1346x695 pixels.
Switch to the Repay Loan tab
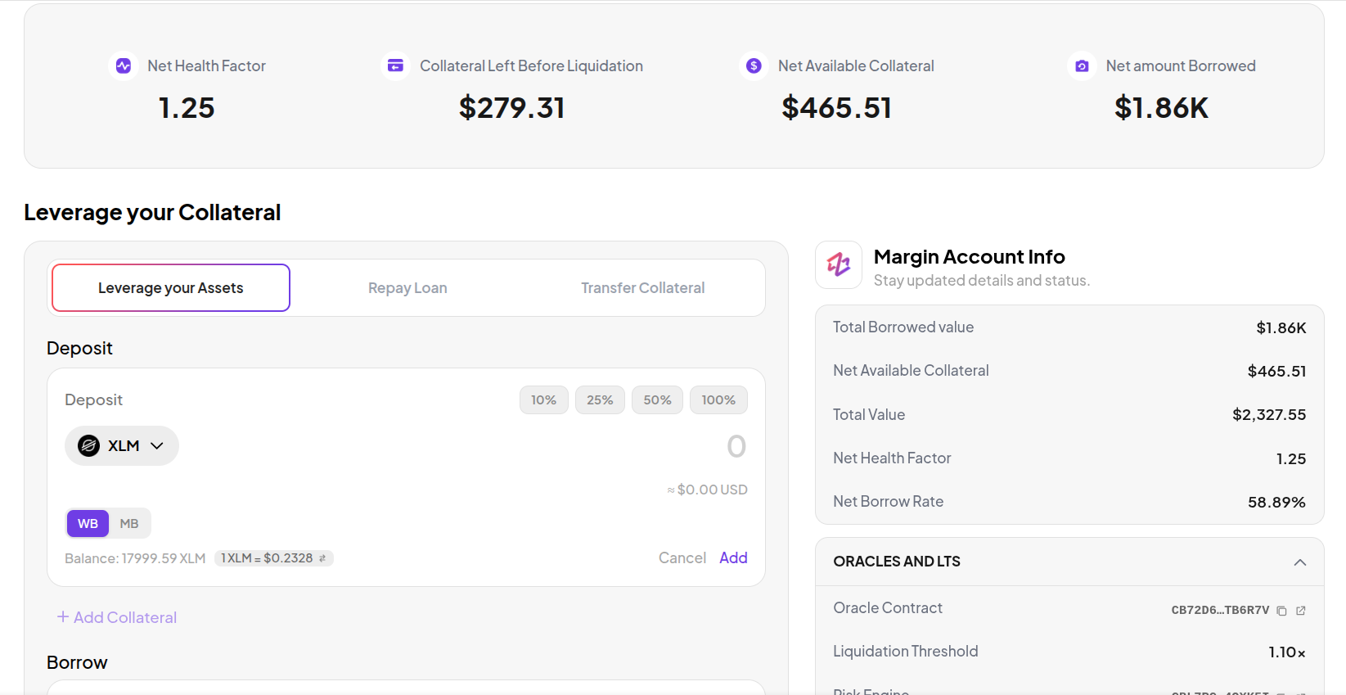click(407, 288)
